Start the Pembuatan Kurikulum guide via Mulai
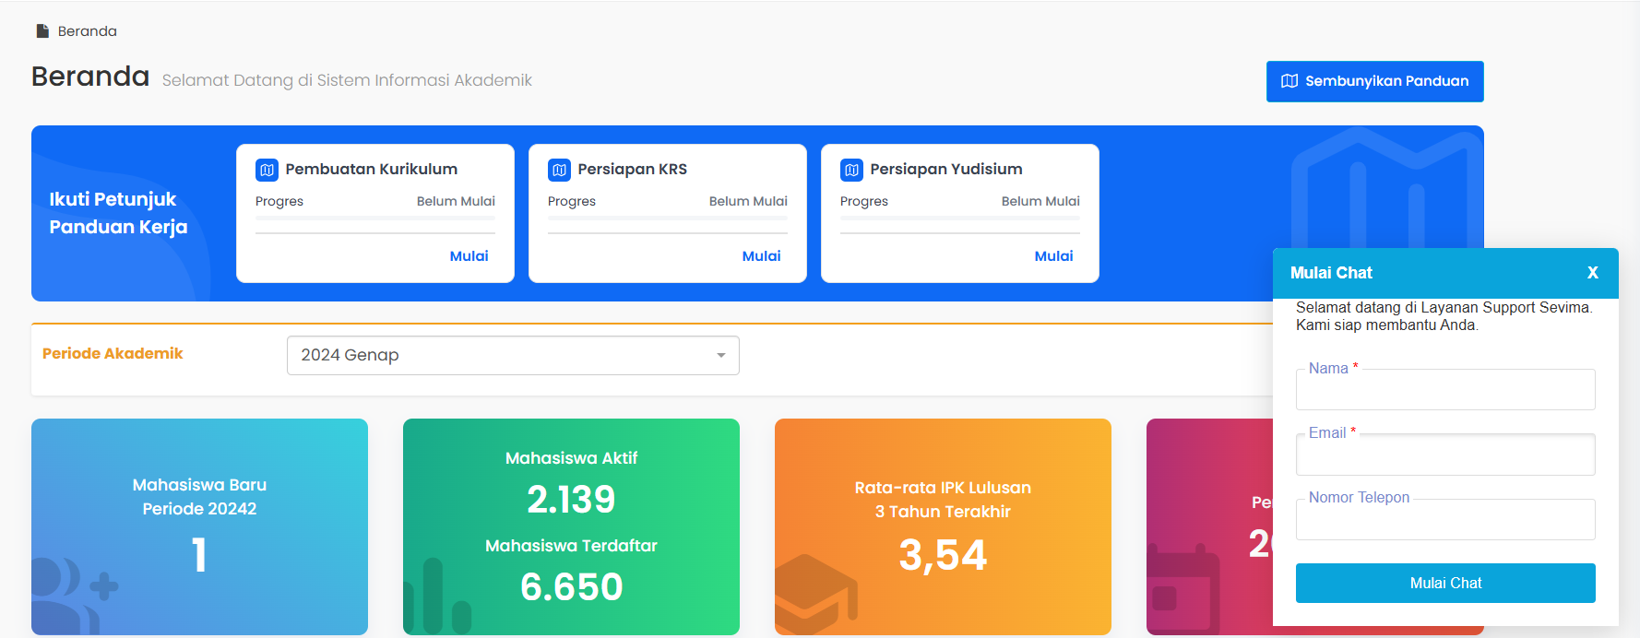Viewport: 1640px width, 638px height. tap(469, 256)
